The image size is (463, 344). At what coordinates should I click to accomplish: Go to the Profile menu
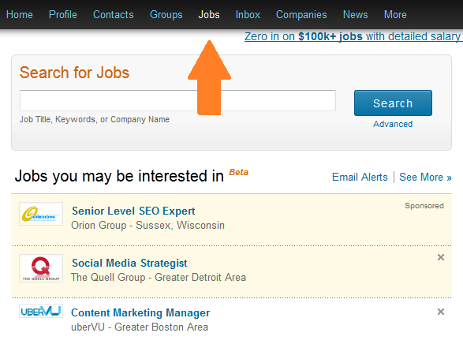(x=63, y=14)
